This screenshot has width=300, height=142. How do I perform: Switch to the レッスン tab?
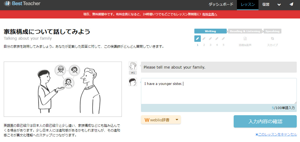247,5
